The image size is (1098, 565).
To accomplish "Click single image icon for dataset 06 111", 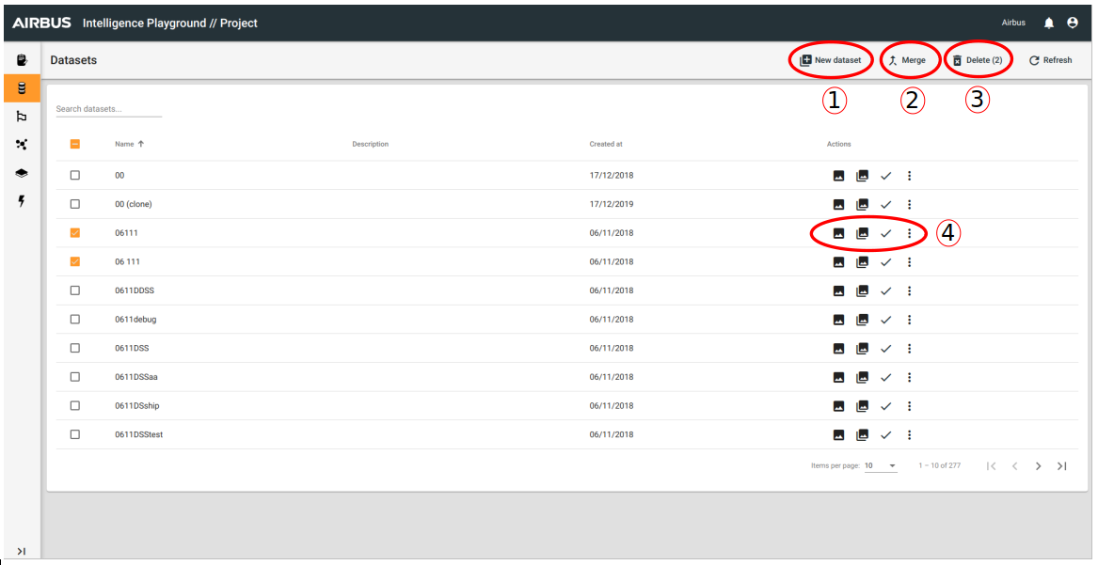I will click(839, 262).
